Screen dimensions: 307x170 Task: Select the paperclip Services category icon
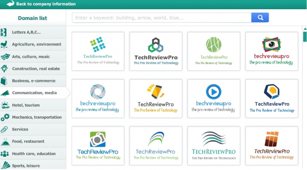click(5, 129)
